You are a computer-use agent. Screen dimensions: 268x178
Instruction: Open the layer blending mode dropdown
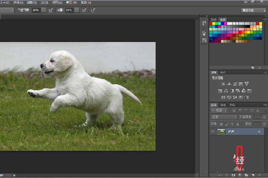click(224, 117)
